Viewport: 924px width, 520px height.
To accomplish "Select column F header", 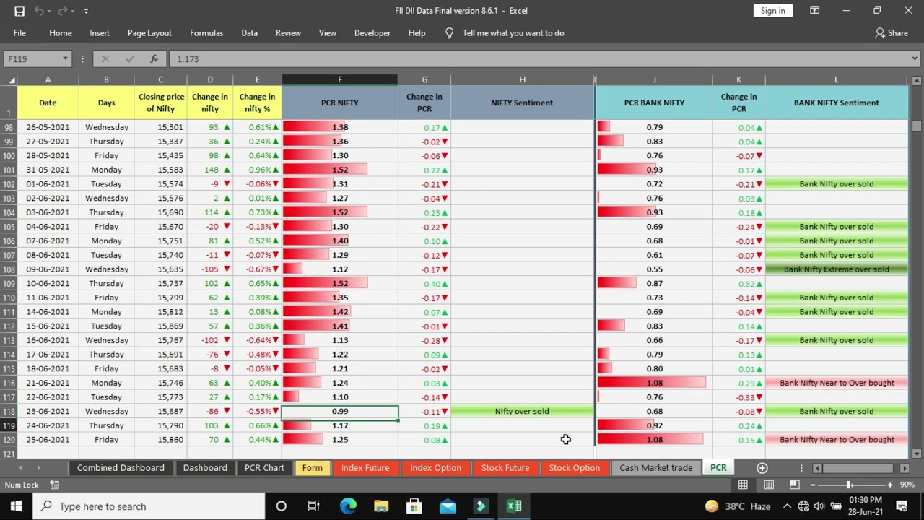I will [x=340, y=79].
